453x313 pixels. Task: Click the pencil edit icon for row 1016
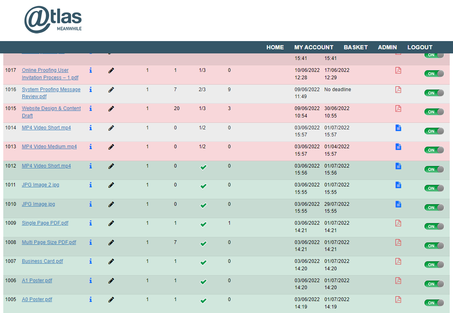[x=111, y=90]
